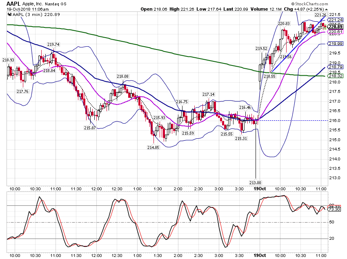Click the 213.00 spike low annotation
Viewport: 347px width, 259px height.
(x=256, y=183)
